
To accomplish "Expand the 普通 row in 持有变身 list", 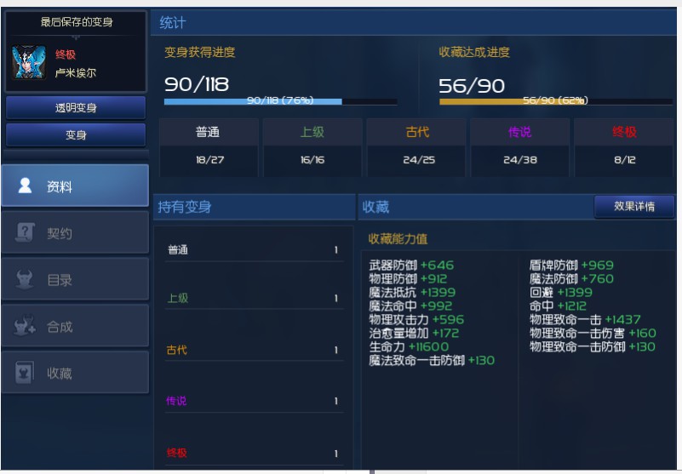I will click(254, 250).
